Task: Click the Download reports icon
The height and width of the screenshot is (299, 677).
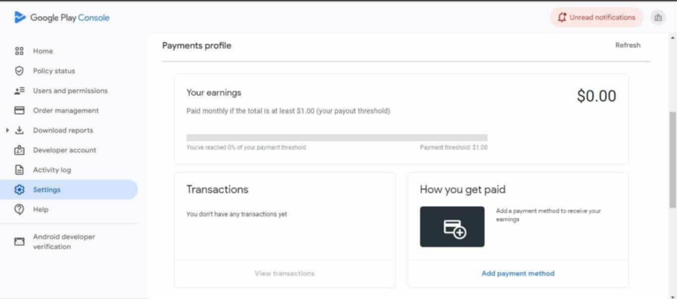Action: 19,130
